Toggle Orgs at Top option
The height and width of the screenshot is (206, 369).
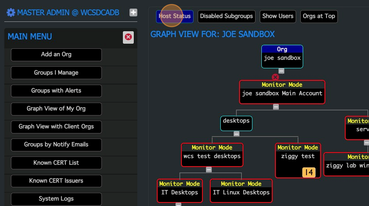(x=319, y=16)
